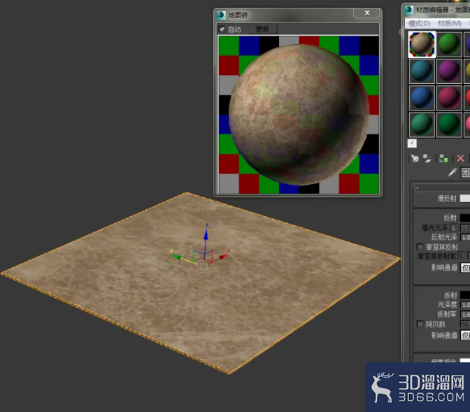This screenshot has width=470, height=412.
Task: Select the marble material sample slot
Action: click(422, 44)
